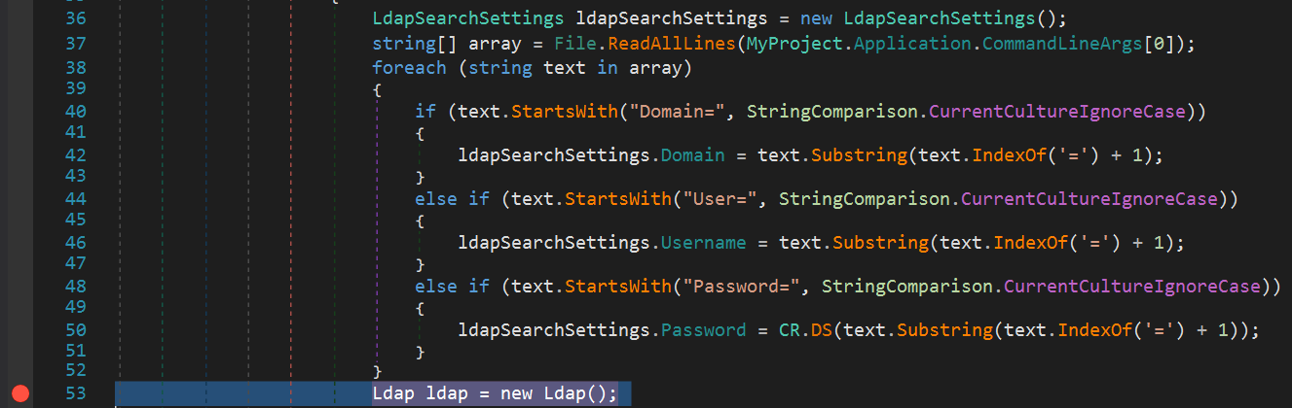
Task: Click line number 36 in the gutter
Action: [76, 19]
